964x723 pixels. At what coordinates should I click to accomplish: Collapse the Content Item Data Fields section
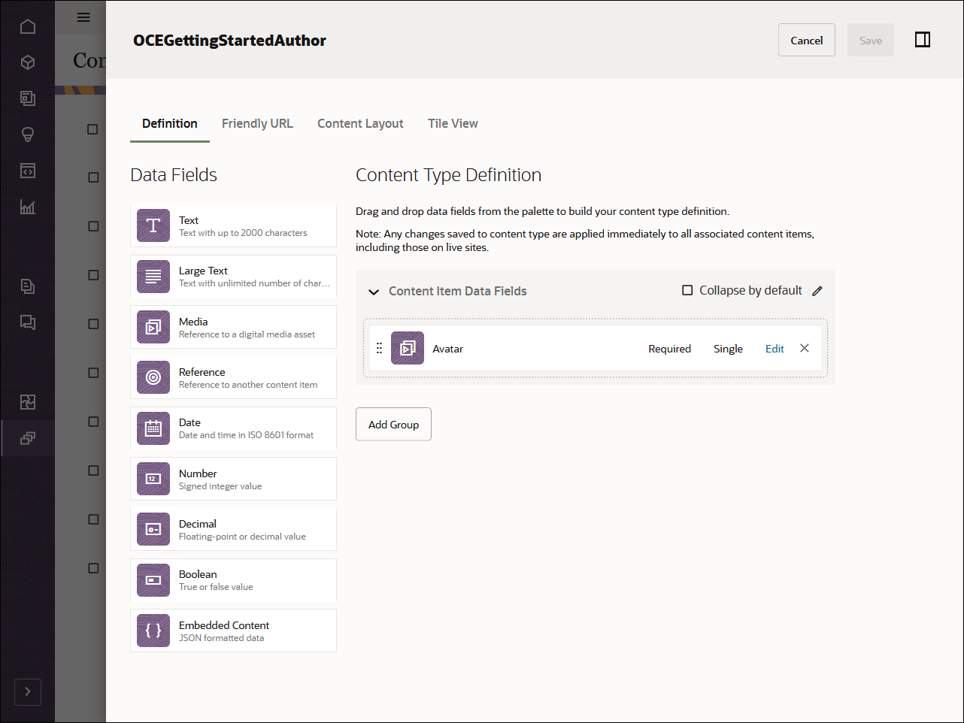tap(374, 291)
